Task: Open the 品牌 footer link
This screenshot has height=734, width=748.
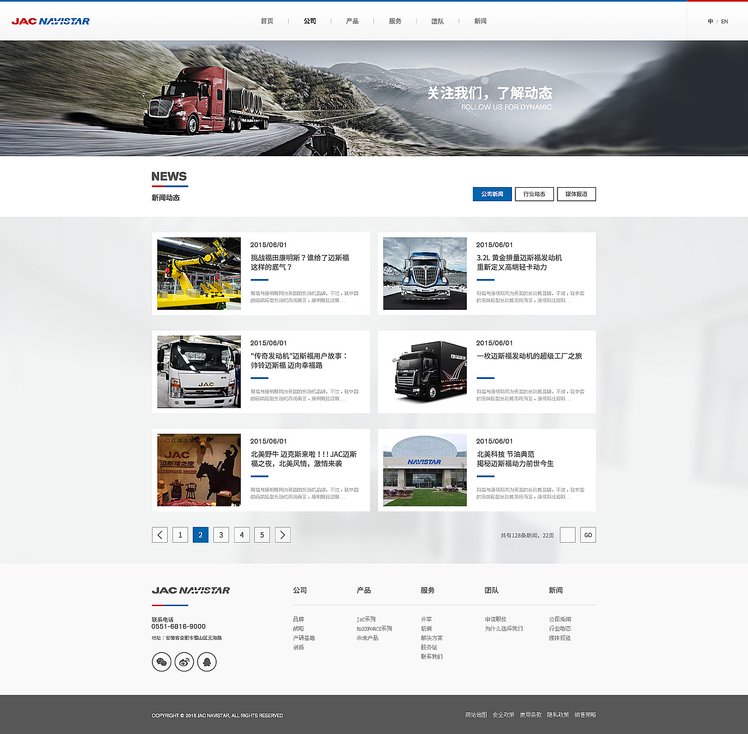Action: click(299, 619)
